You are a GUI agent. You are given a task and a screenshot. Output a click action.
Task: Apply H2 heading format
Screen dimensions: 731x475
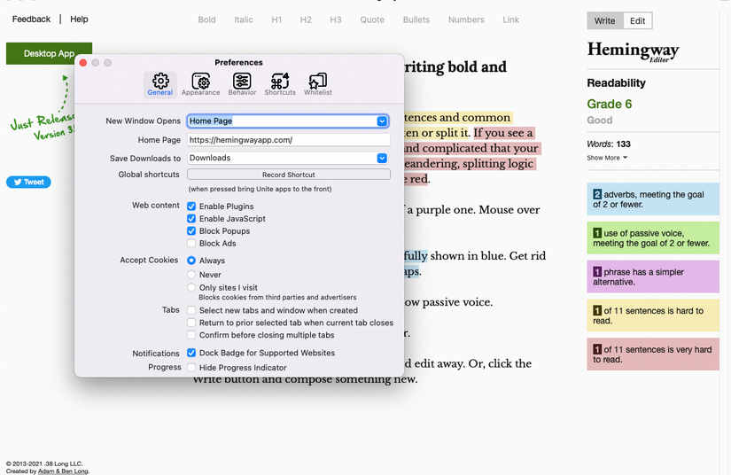(x=306, y=19)
